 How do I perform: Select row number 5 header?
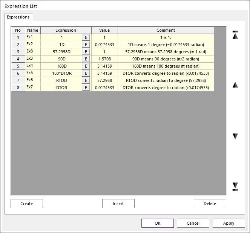(18, 66)
